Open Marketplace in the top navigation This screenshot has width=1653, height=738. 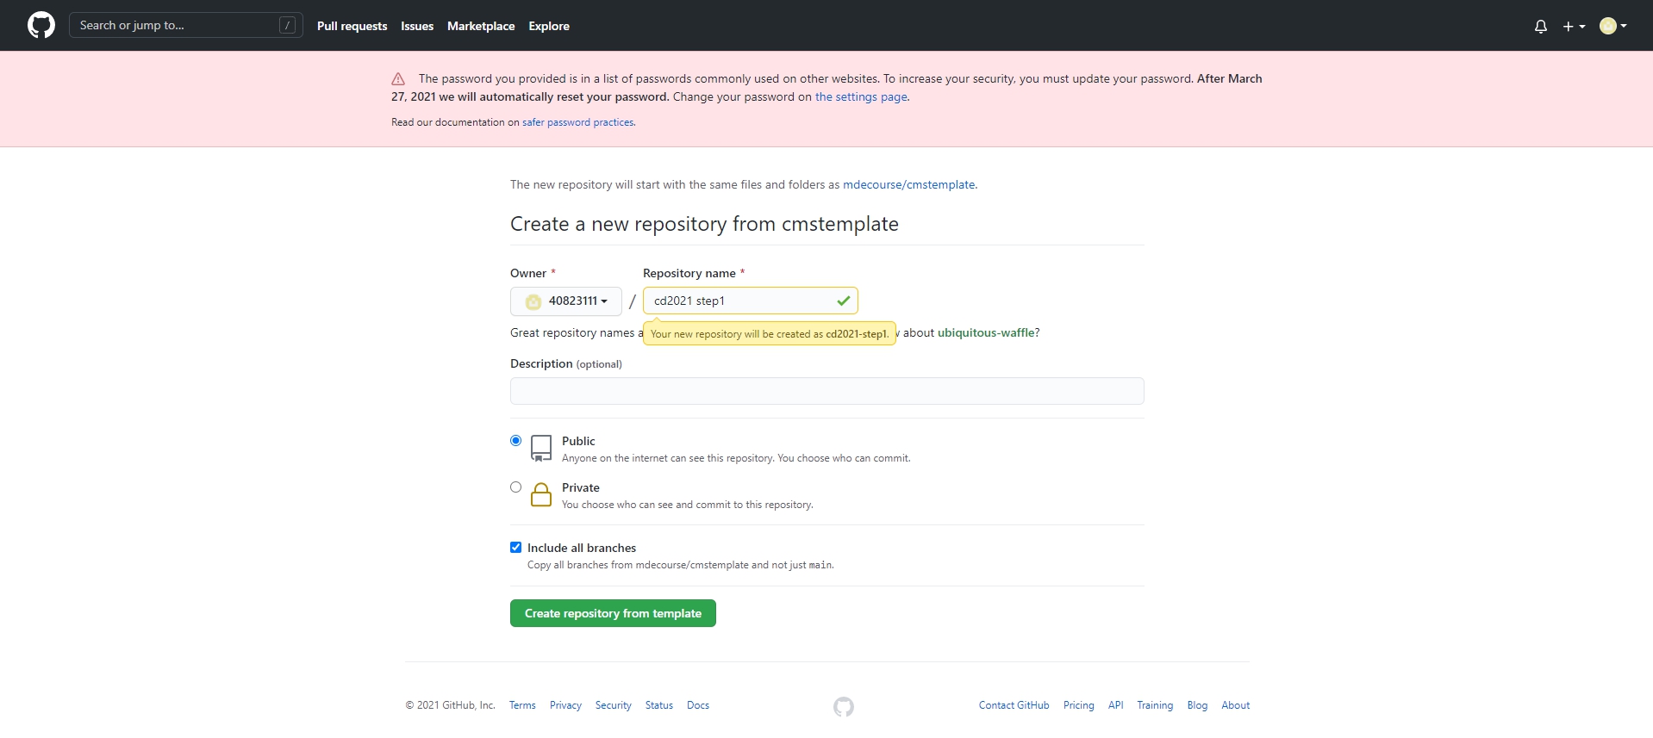tap(481, 26)
